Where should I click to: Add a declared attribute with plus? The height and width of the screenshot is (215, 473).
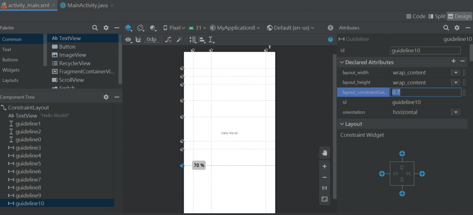pos(454,61)
